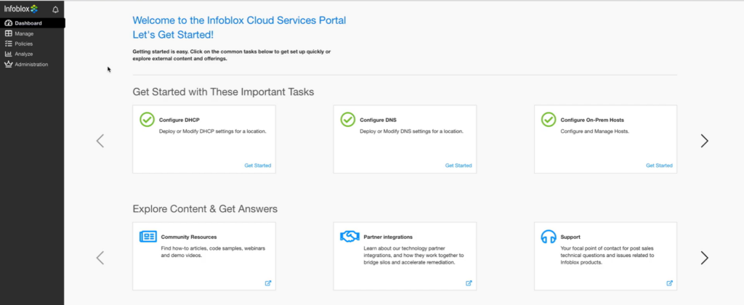Image resolution: width=744 pixels, height=305 pixels.
Task: Click the Configure DNS green checkmark icon
Action: pos(348,119)
